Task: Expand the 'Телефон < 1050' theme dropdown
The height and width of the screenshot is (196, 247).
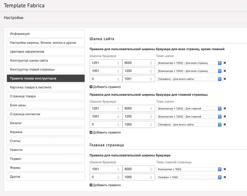Action: click(x=189, y=177)
